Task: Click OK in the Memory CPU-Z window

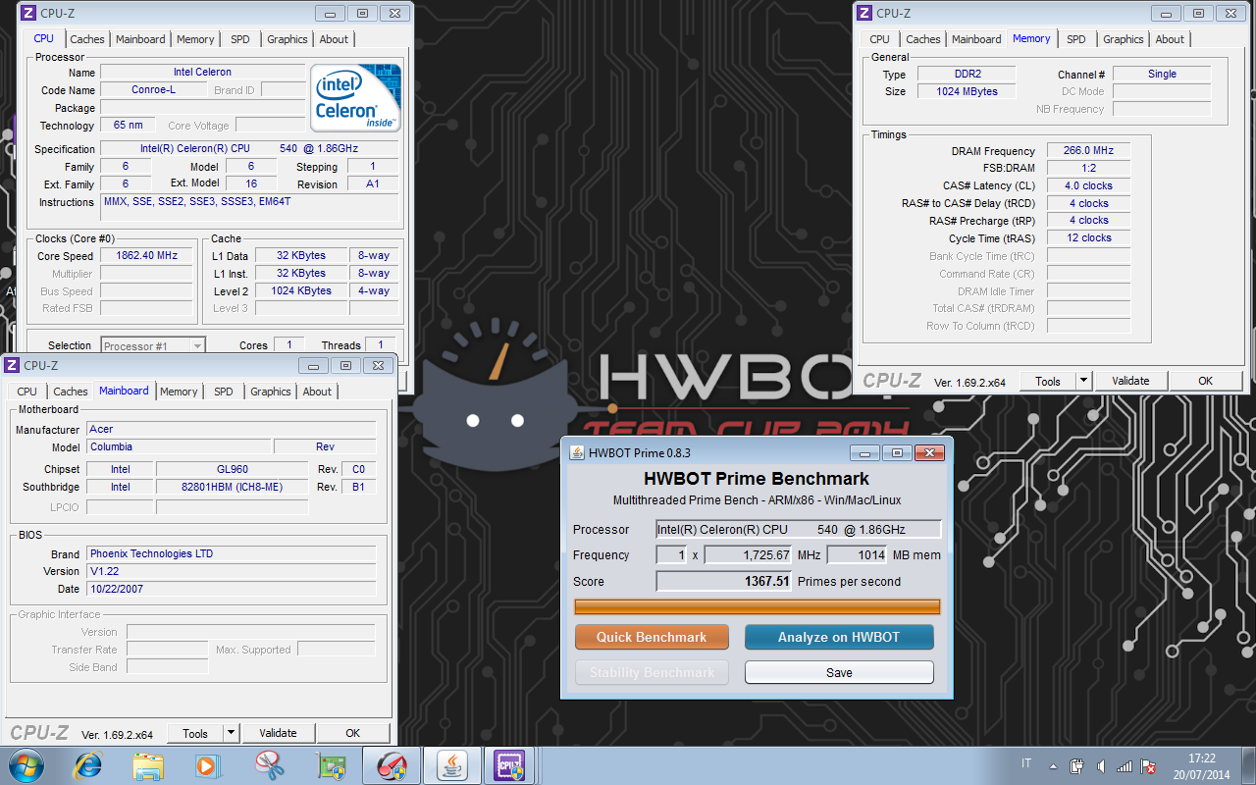Action: pyautogui.click(x=1205, y=381)
